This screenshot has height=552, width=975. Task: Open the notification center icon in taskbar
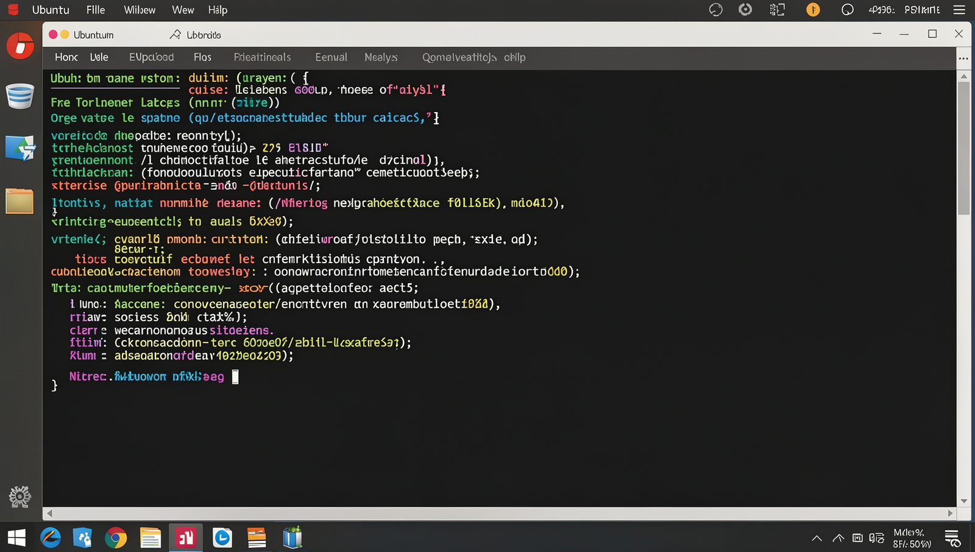[x=952, y=538]
